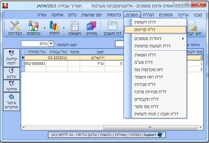Screen dimensions: 209x143
Task: Select דו"ח מכירות מרוכז menu entry
Action: coord(155,92)
